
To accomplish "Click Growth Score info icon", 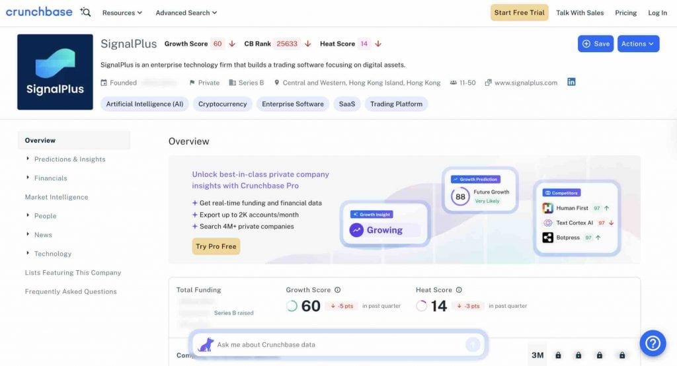I will coord(338,290).
